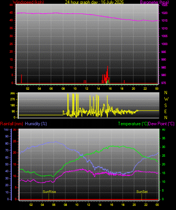Click the Barometer (hpa) axis label
This screenshot has height=210, width=176.
click(x=154, y=2)
